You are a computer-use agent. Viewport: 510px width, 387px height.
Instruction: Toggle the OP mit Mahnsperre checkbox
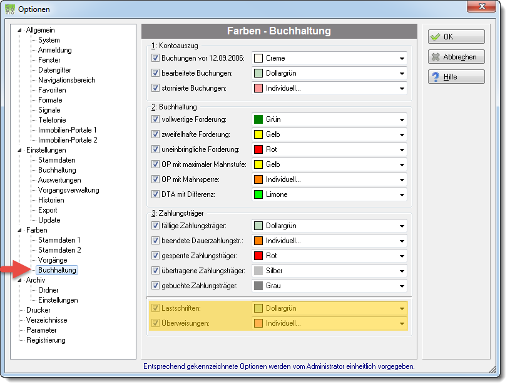click(155, 179)
